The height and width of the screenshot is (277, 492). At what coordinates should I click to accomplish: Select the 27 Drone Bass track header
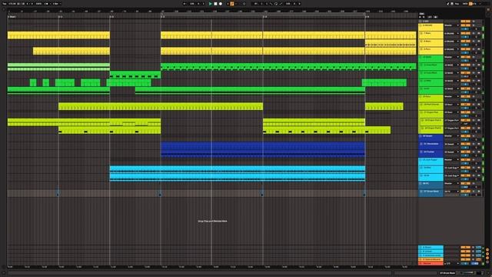click(x=430, y=193)
